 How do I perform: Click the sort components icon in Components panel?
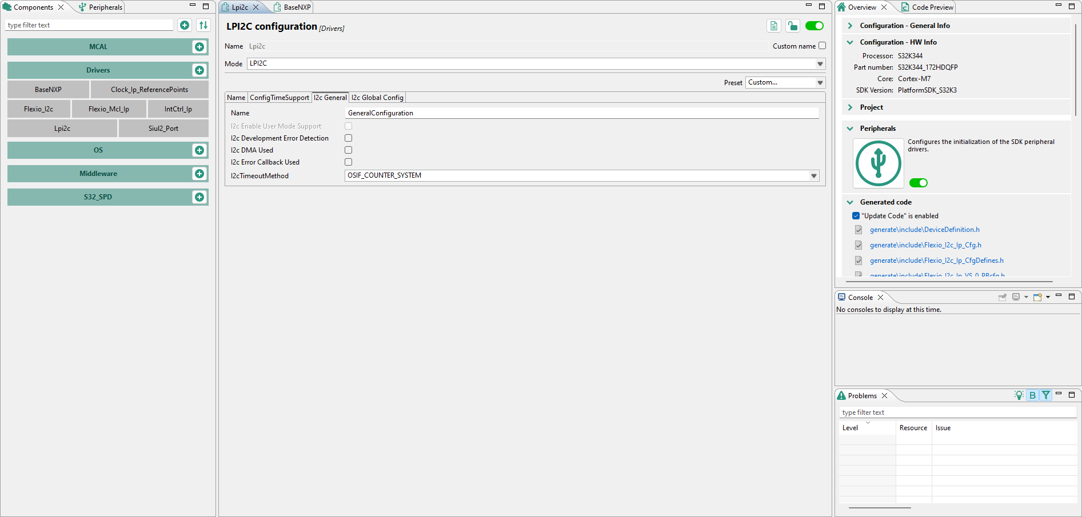click(x=203, y=25)
